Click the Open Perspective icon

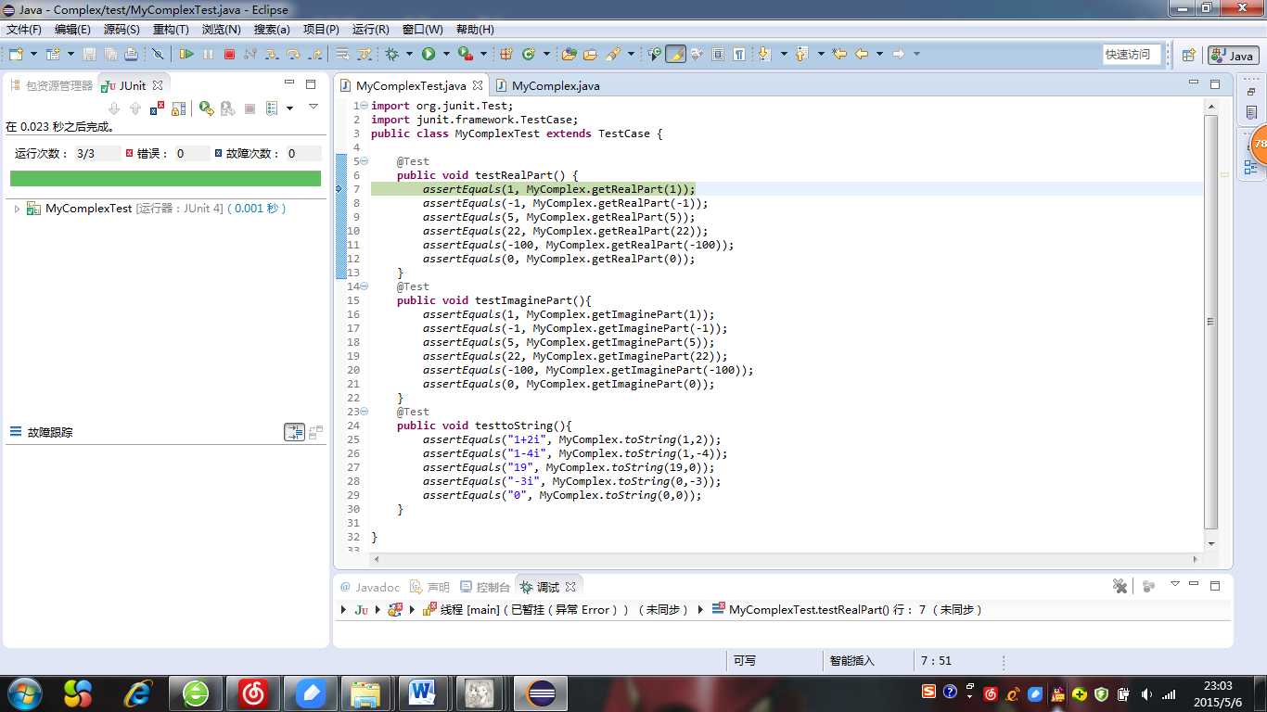pos(1188,56)
